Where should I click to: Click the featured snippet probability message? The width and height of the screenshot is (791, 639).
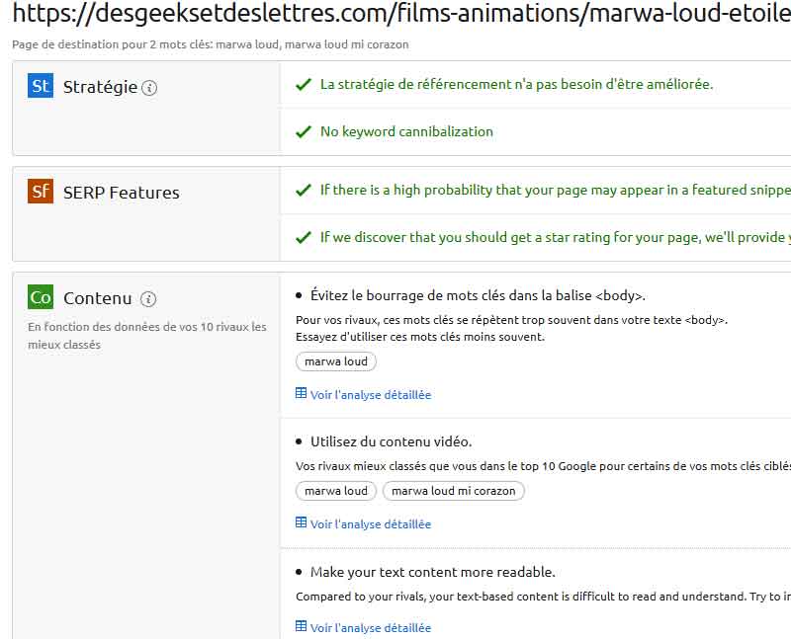[x=556, y=190]
